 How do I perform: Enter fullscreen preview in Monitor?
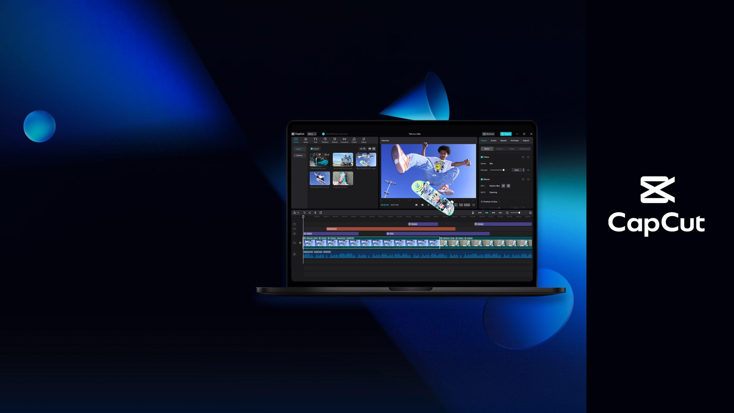click(x=474, y=205)
